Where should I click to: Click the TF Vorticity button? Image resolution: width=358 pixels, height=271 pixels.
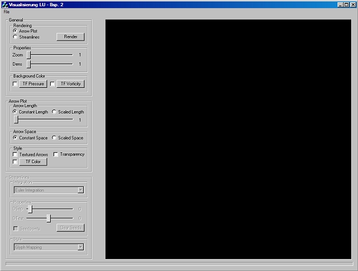71,84
